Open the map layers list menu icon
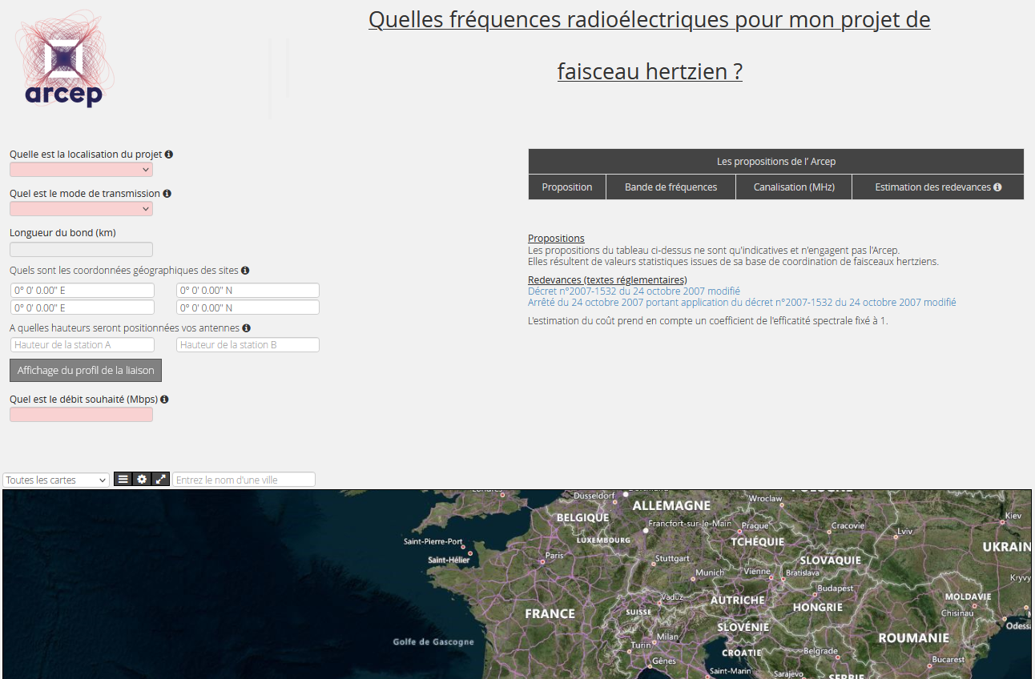Image resolution: width=1035 pixels, height=679 pixels. coord(123,480)
